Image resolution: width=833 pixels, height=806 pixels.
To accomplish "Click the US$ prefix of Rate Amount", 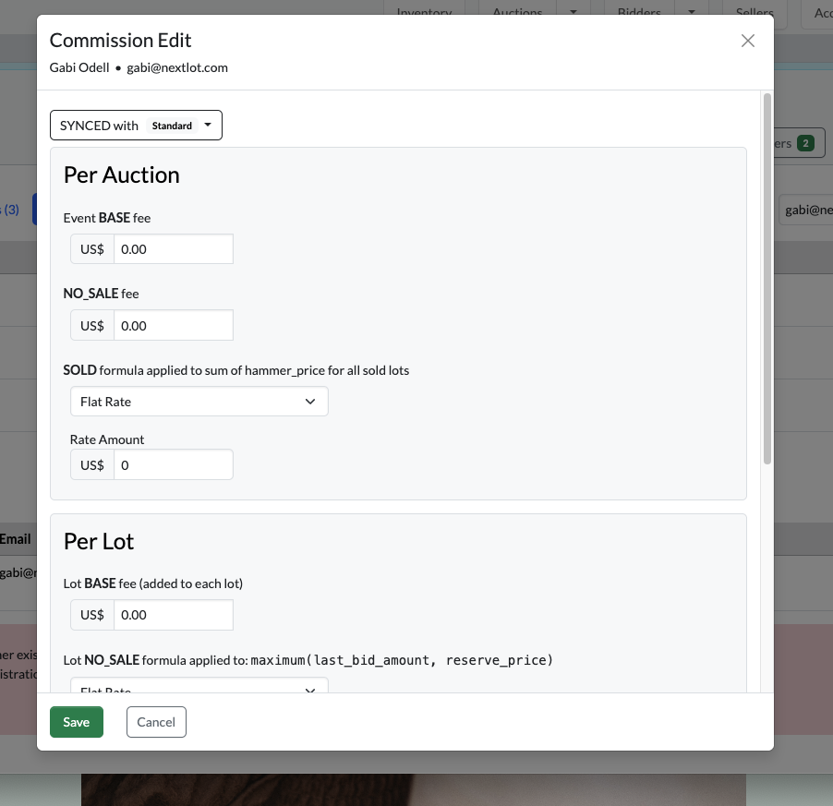I will click(92, 465).
